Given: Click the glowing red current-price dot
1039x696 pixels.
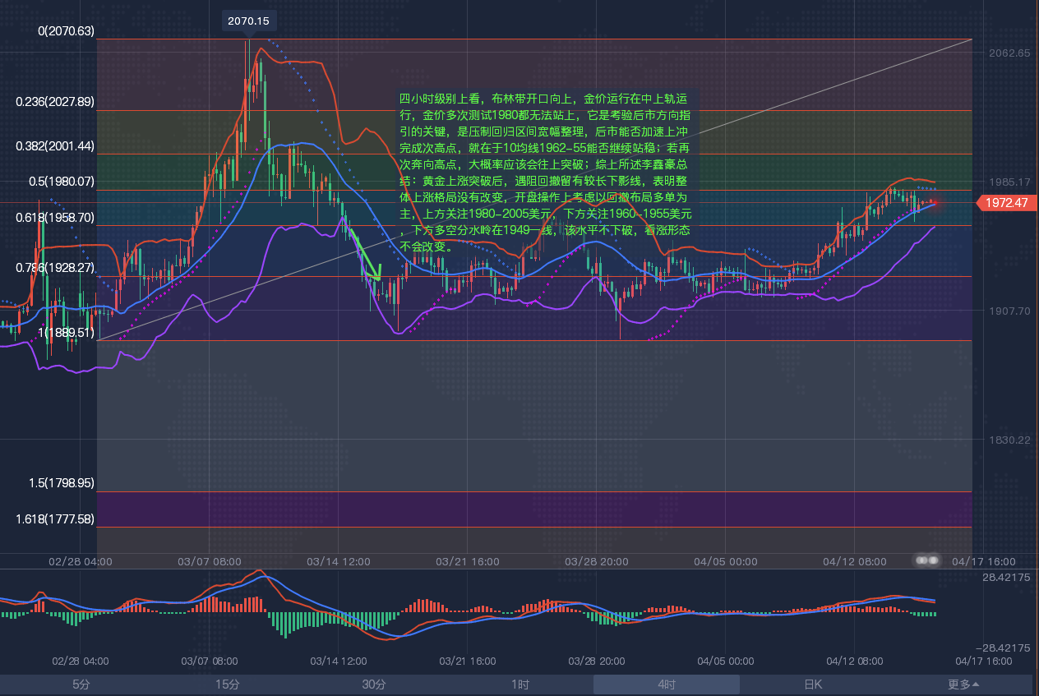Looking at the screenshot, I should (934, 202).
